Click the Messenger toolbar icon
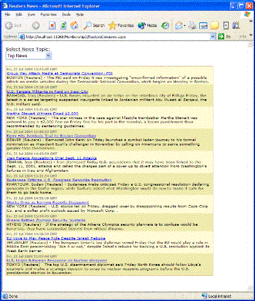The height and width of the screenshot is (301, 255). click(x=236, y=26)
